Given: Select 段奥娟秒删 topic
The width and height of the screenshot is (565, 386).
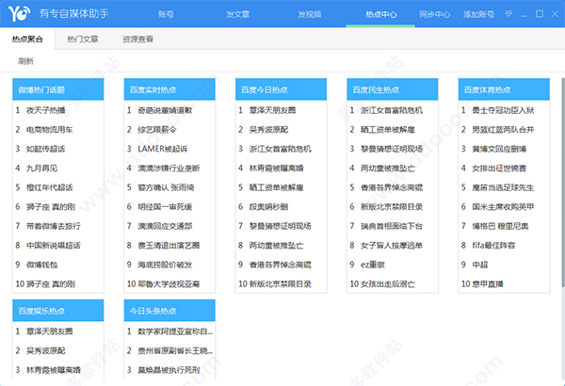Looking at the screenshot, I should tap(268, 207).
